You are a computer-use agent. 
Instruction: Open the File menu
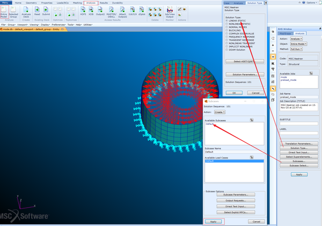point(3,25)
